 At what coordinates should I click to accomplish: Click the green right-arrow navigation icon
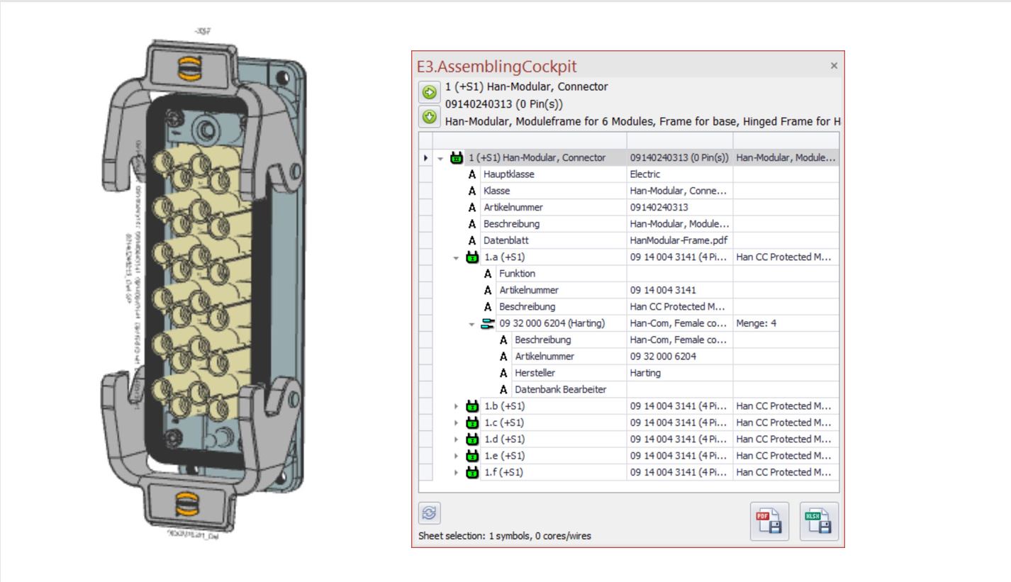tap(429, 90)
